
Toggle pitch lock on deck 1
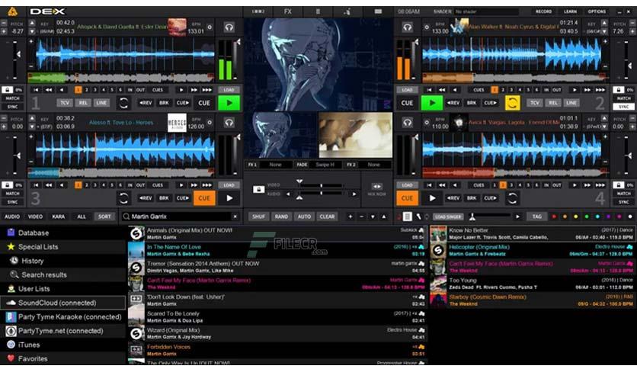click(8, 90)
